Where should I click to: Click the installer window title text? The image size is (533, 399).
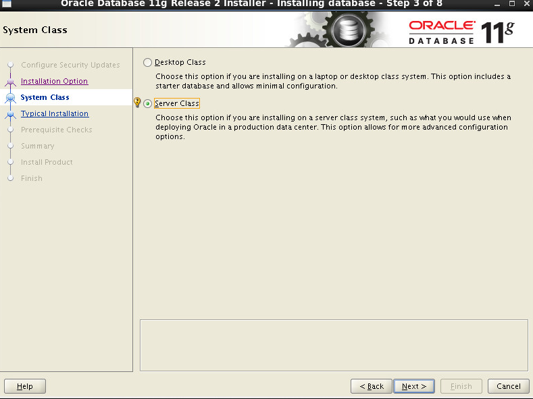(251, 4)
